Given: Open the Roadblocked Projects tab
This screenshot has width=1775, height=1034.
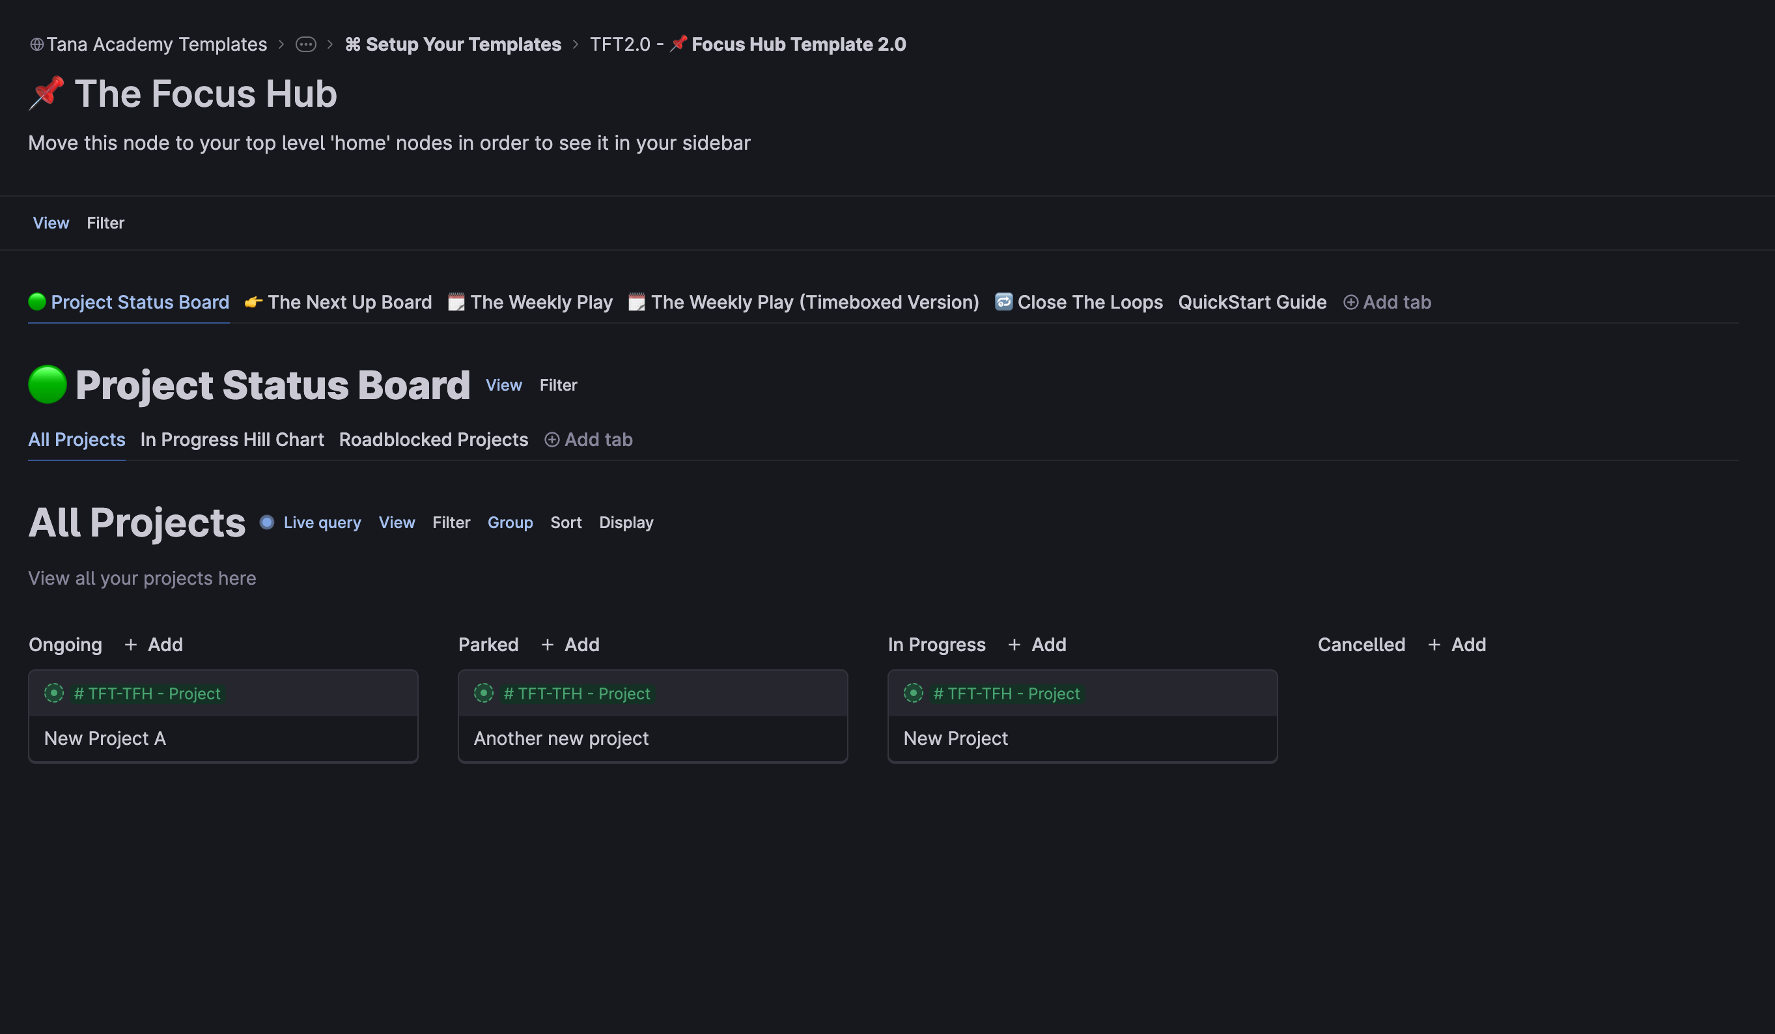Looking at the screenshot, I should [433, 440].
